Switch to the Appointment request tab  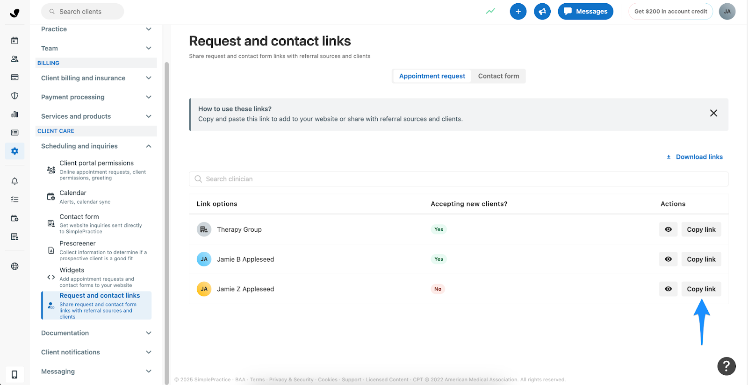click(432, 76)
